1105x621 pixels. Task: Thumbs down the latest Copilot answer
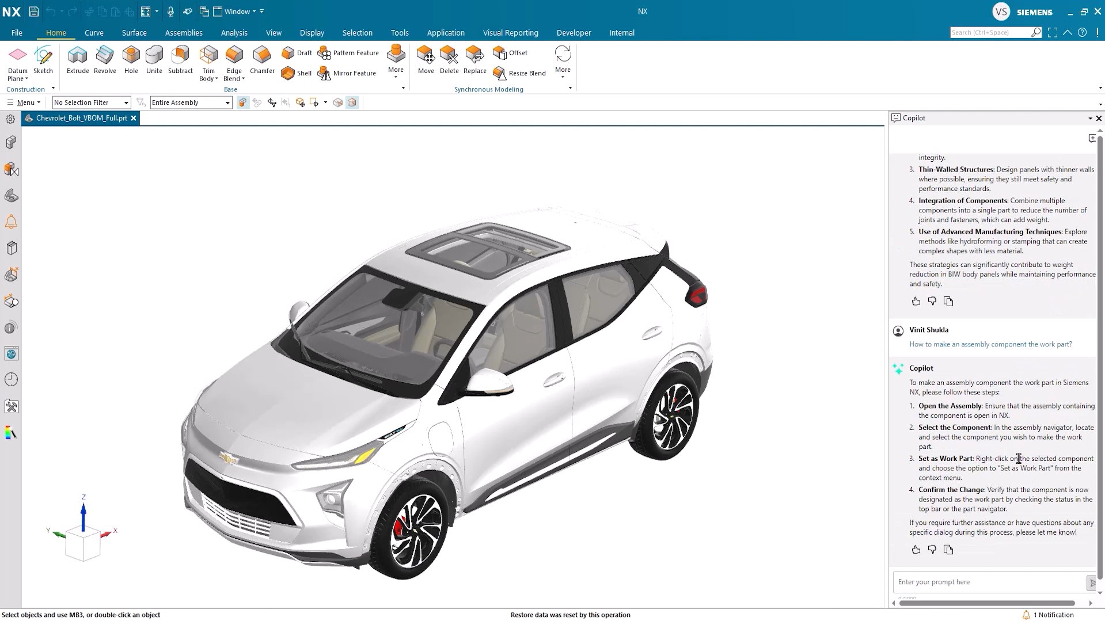(932, 550)
